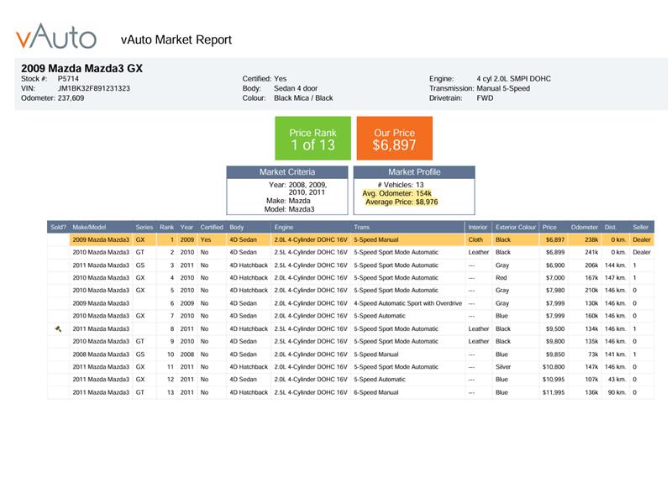Click the $7,980 price cell
672x483 pixels.
coord(555,290)
